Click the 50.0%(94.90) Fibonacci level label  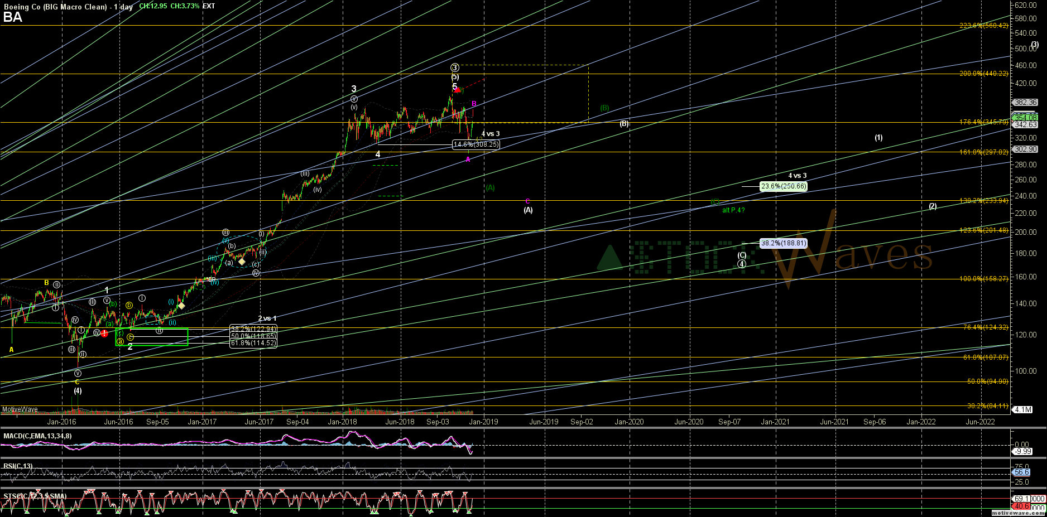988,381
